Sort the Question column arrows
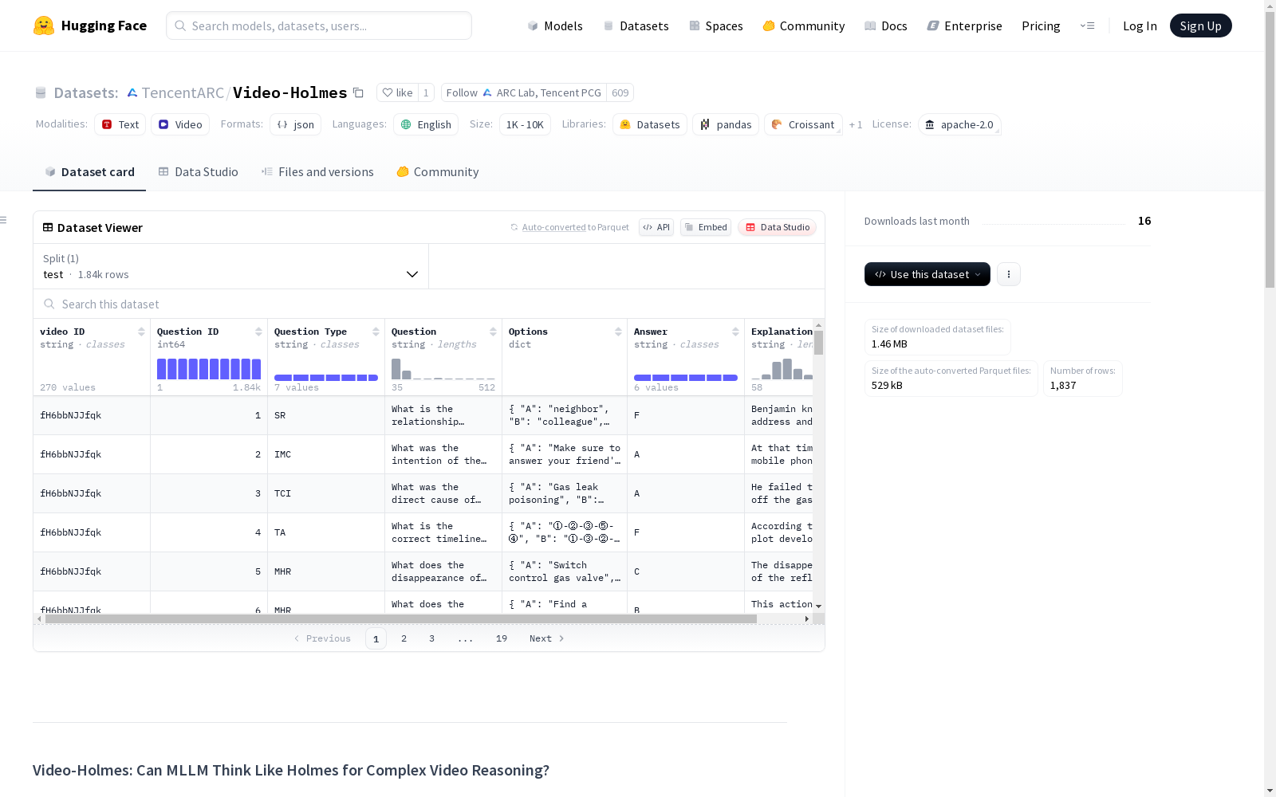1276x797 pixels. [x=493, y=332]
